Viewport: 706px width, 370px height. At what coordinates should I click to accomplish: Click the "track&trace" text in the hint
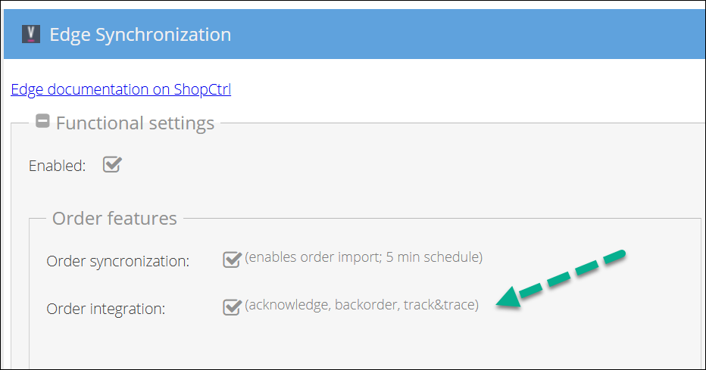tap(439, 306)
